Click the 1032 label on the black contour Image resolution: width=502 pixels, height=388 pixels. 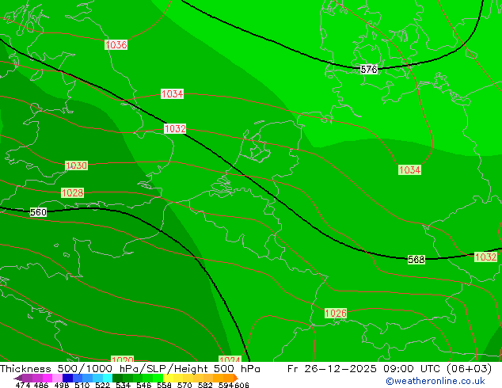click(175, 129)
